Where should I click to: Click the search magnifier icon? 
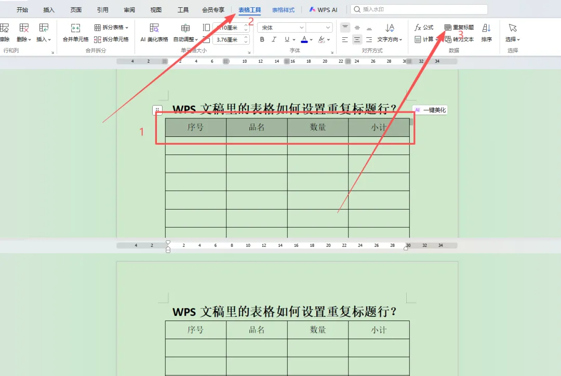[x=357, y=9]
